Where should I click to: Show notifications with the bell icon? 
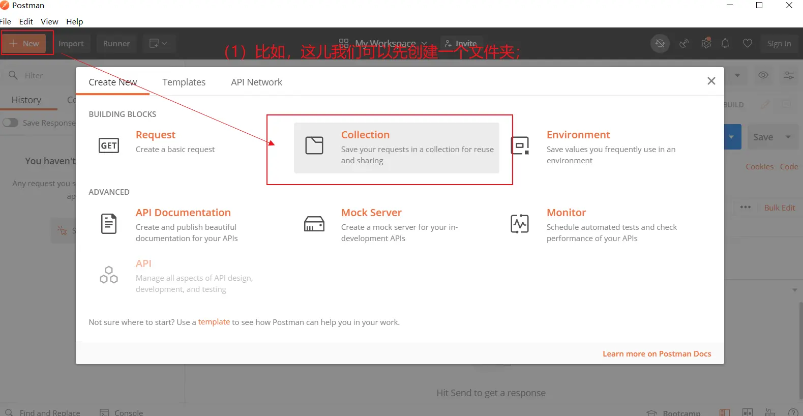coord(725,44)
